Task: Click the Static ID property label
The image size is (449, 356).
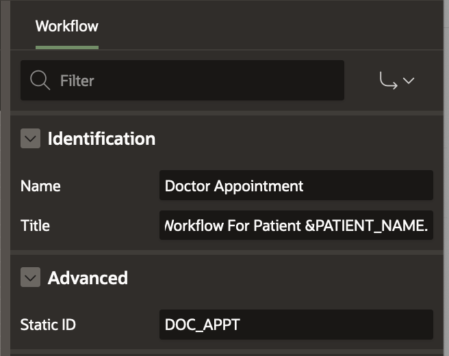Action: [x=48, y=325]
